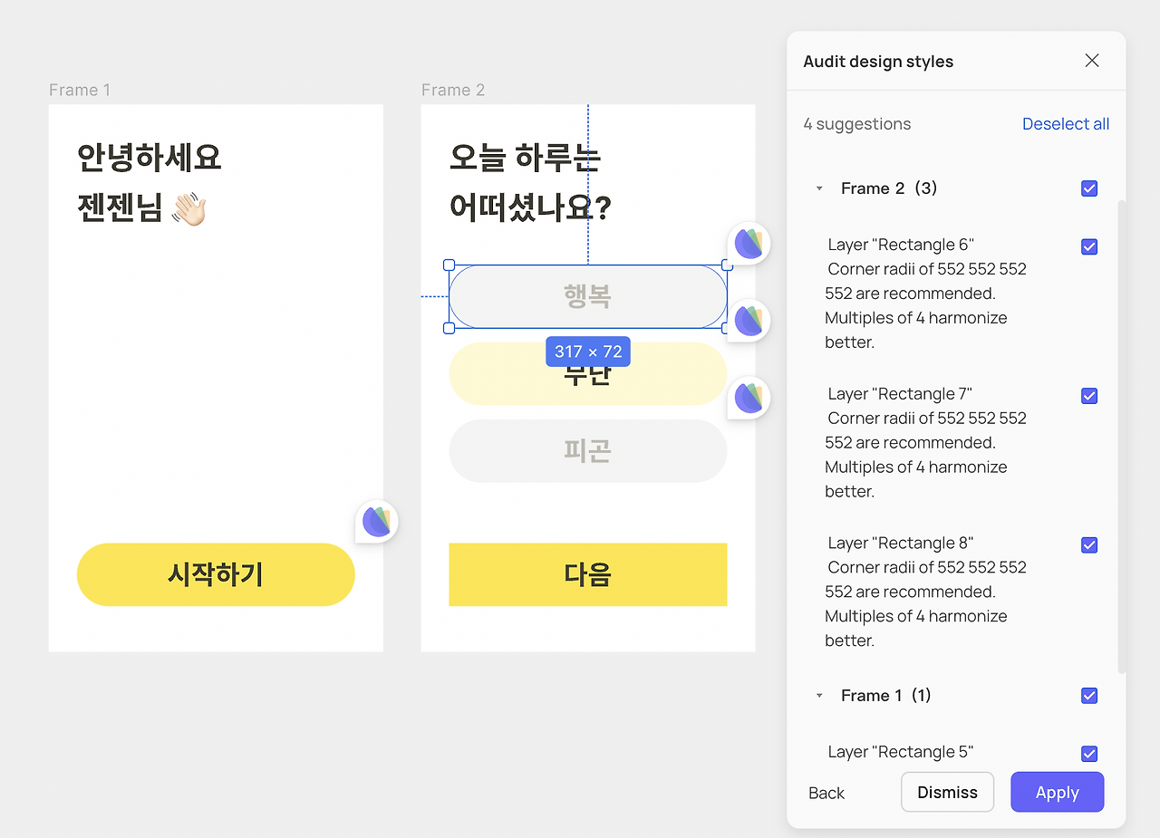
Task: Click suggestion badge near the "피곤" rectangle
Action: pyautogui.click(x=749, y=397)
